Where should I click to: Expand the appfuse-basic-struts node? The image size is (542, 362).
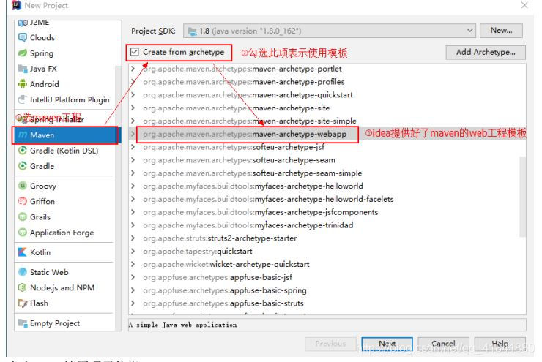[133, 303]
